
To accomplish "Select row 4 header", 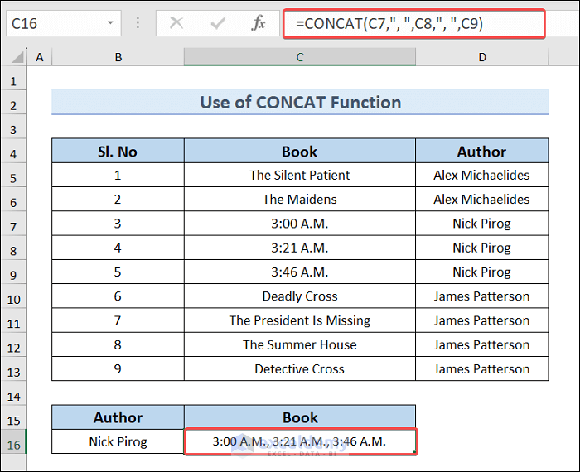I will (x=13, y=152).
